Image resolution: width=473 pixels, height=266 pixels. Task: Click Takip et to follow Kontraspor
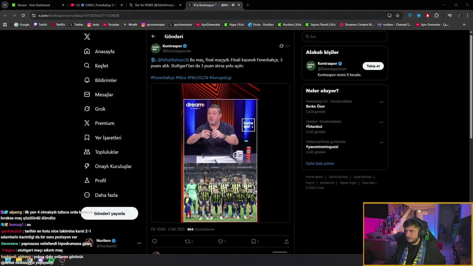pyautogui.click(x=373, y=66)
